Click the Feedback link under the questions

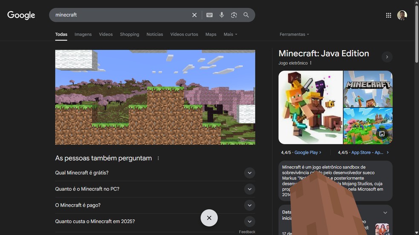pyautogui.click(x=247, y=232)
